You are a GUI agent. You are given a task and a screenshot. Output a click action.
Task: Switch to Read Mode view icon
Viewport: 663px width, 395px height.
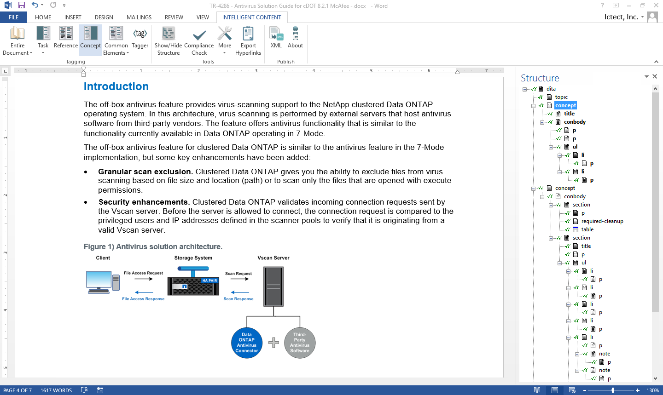[537, 390]
